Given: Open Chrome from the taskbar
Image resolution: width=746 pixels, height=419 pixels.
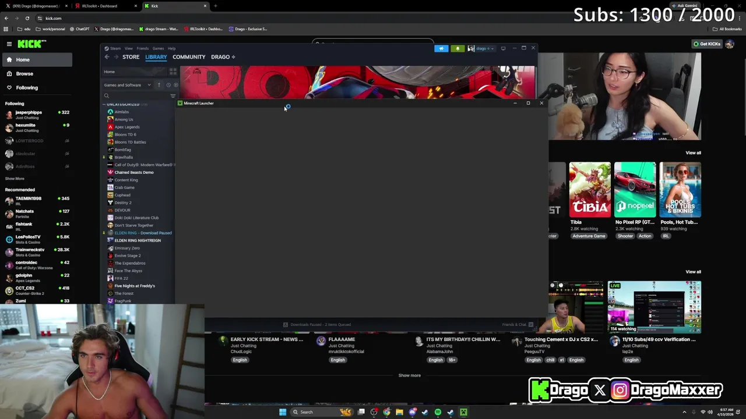Looking at the screenshot, I should coord(386,412).
